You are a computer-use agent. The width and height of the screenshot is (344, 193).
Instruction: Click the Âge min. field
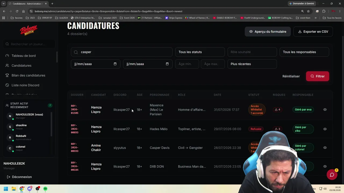click(187, 64)
